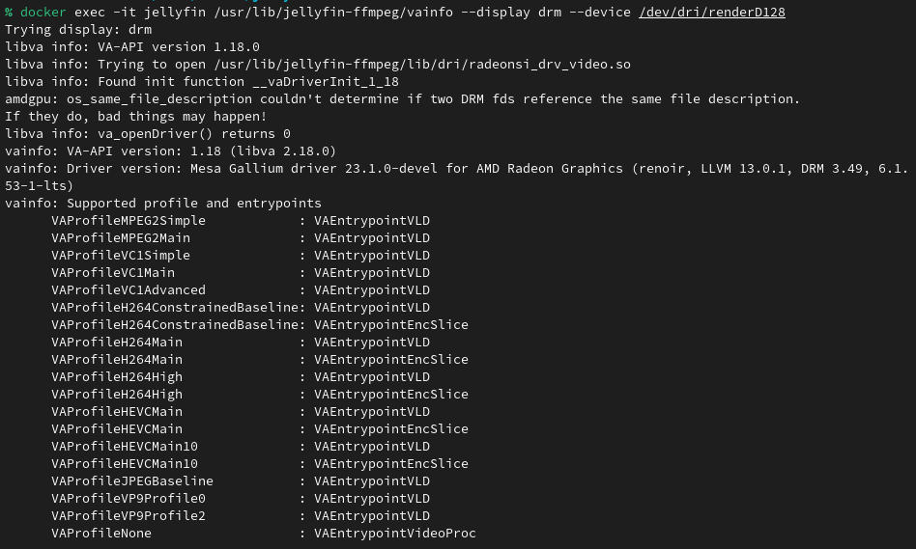Image resolution: width=916 pixels, height=549 pixels.
Task: Click the VAProfileJPEGBaseline profile entry
Action: (x=131, y=481)
